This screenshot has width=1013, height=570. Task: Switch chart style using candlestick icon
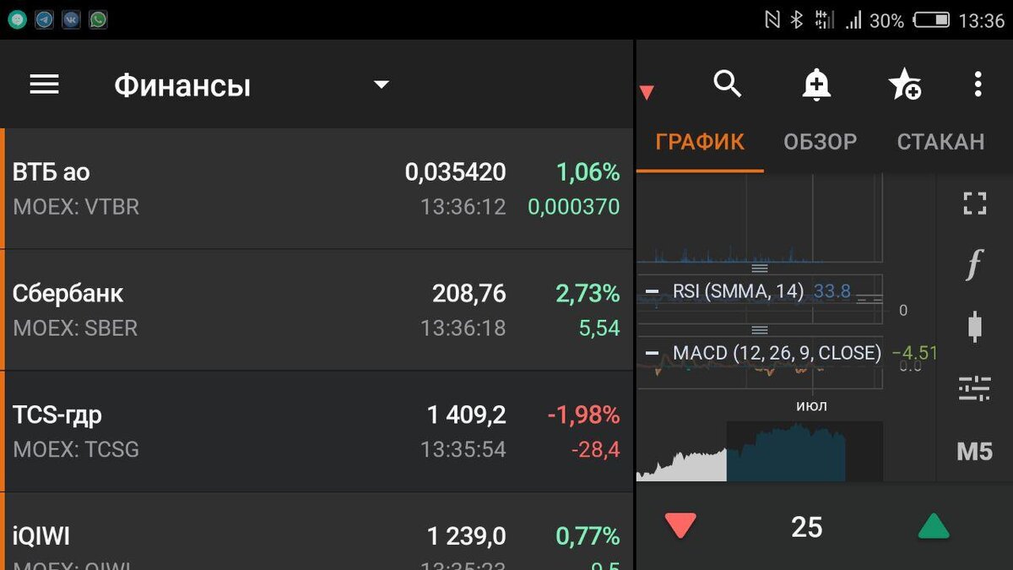[974, 328]
